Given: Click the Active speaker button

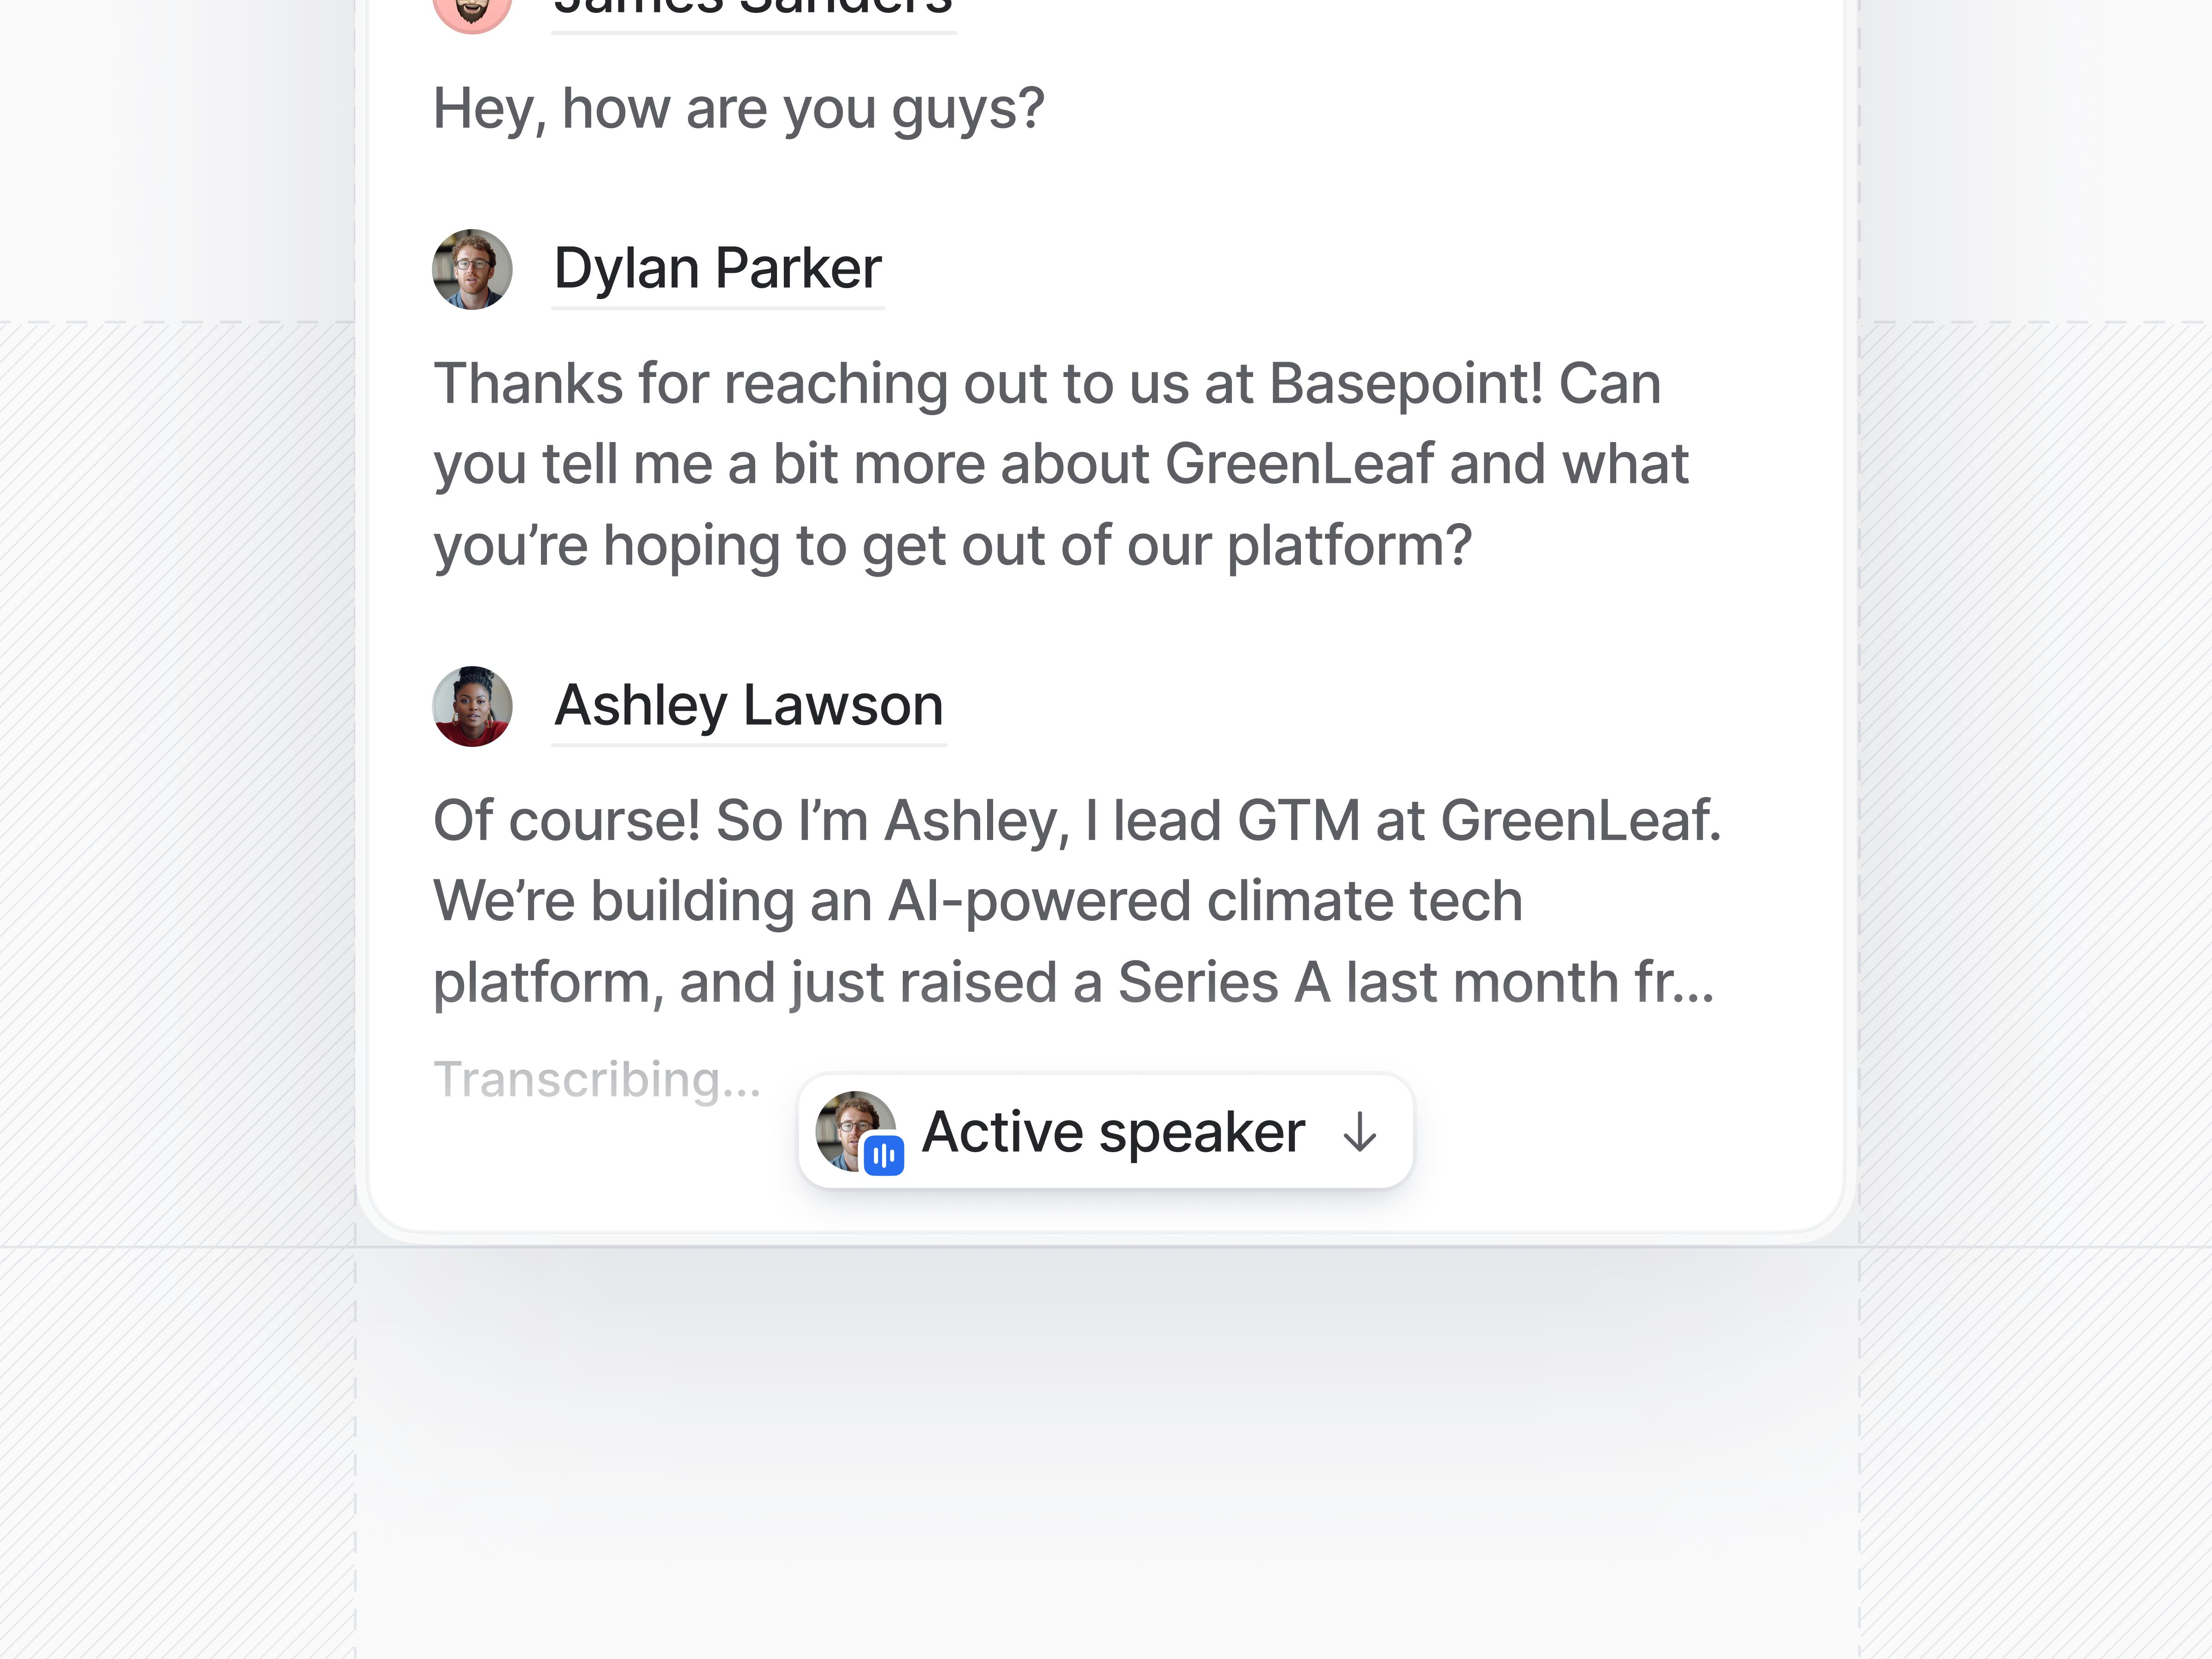Looking at the screenshot, I should pyautogui.click(x=1105, y=1132).
